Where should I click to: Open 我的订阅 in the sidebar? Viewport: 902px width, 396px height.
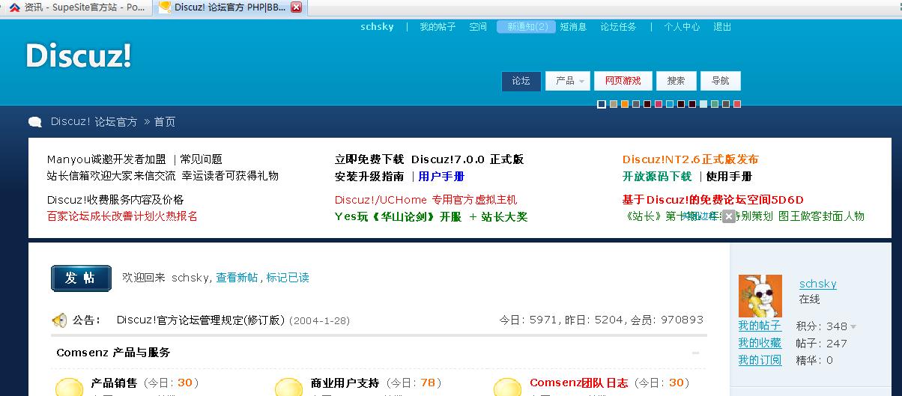point(760,360)
